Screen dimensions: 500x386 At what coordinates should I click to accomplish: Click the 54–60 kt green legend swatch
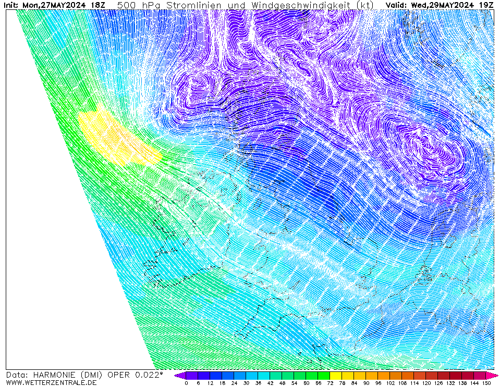pyautogui.click(x=300, y=376)
